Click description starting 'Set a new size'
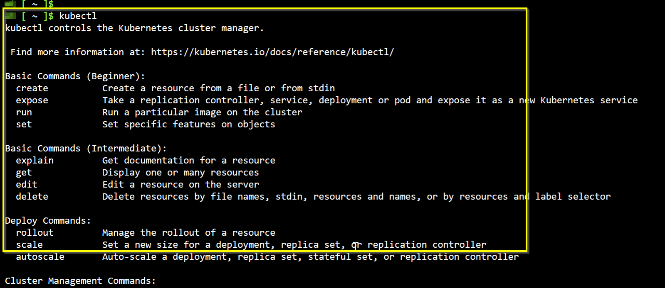Viewport: 665px width, 288px height. [x=294, y=245]
